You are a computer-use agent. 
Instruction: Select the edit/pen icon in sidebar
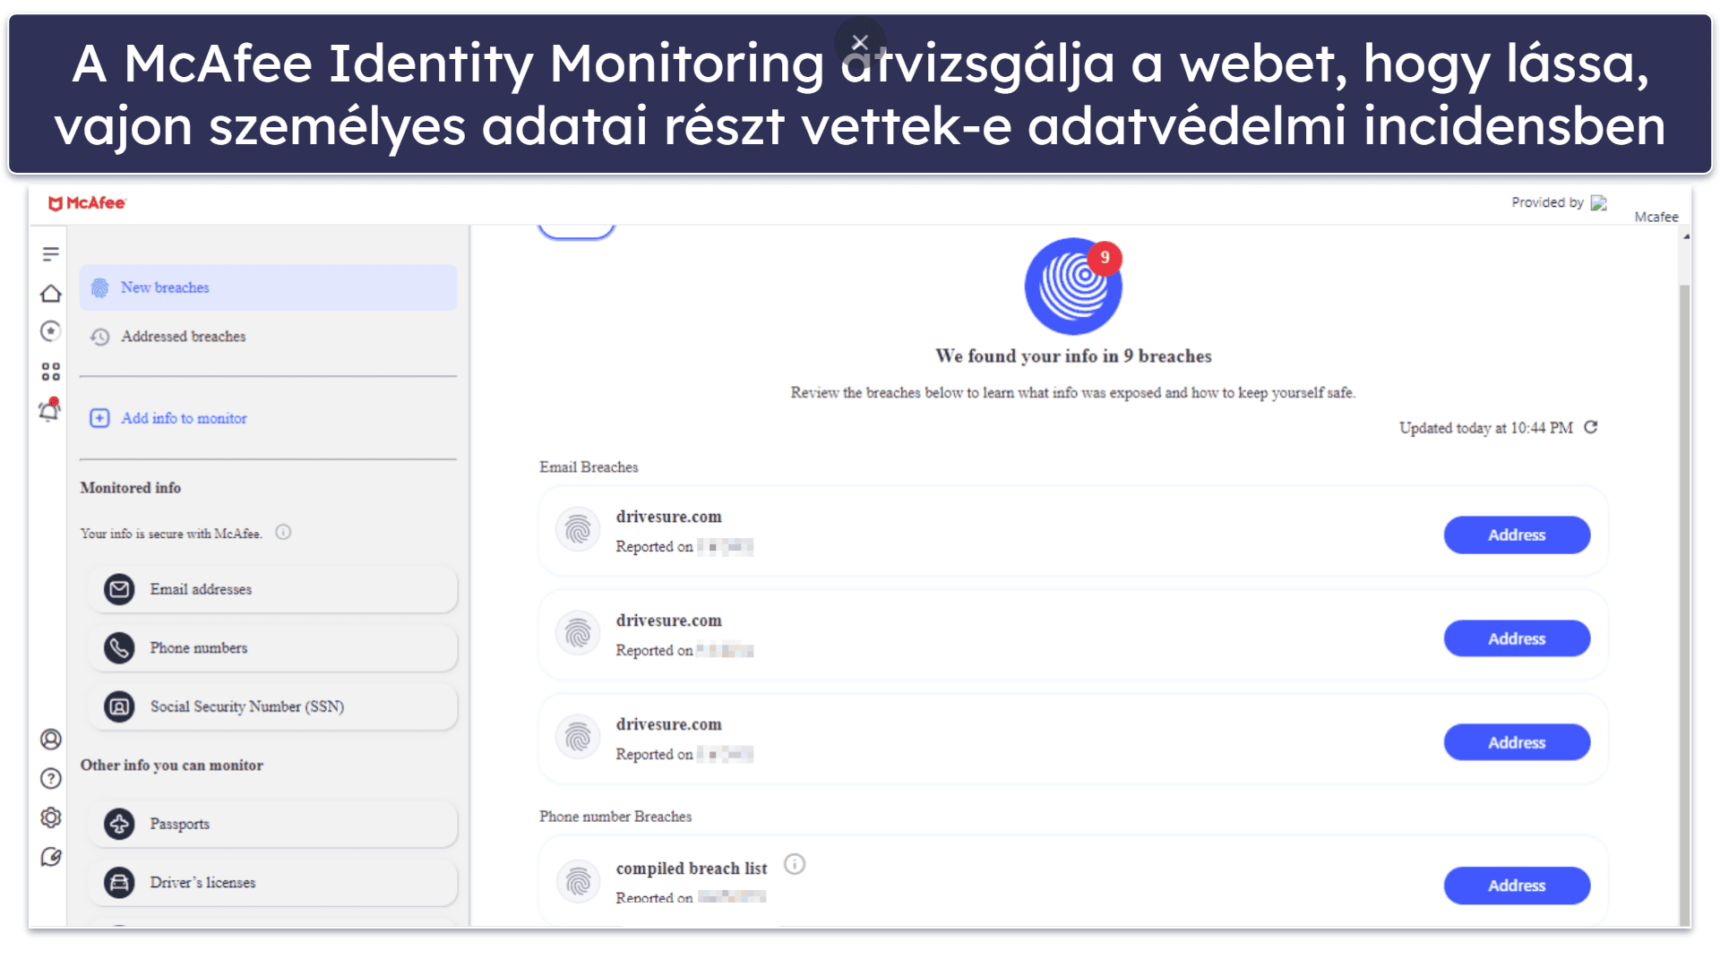coord(49,857)
